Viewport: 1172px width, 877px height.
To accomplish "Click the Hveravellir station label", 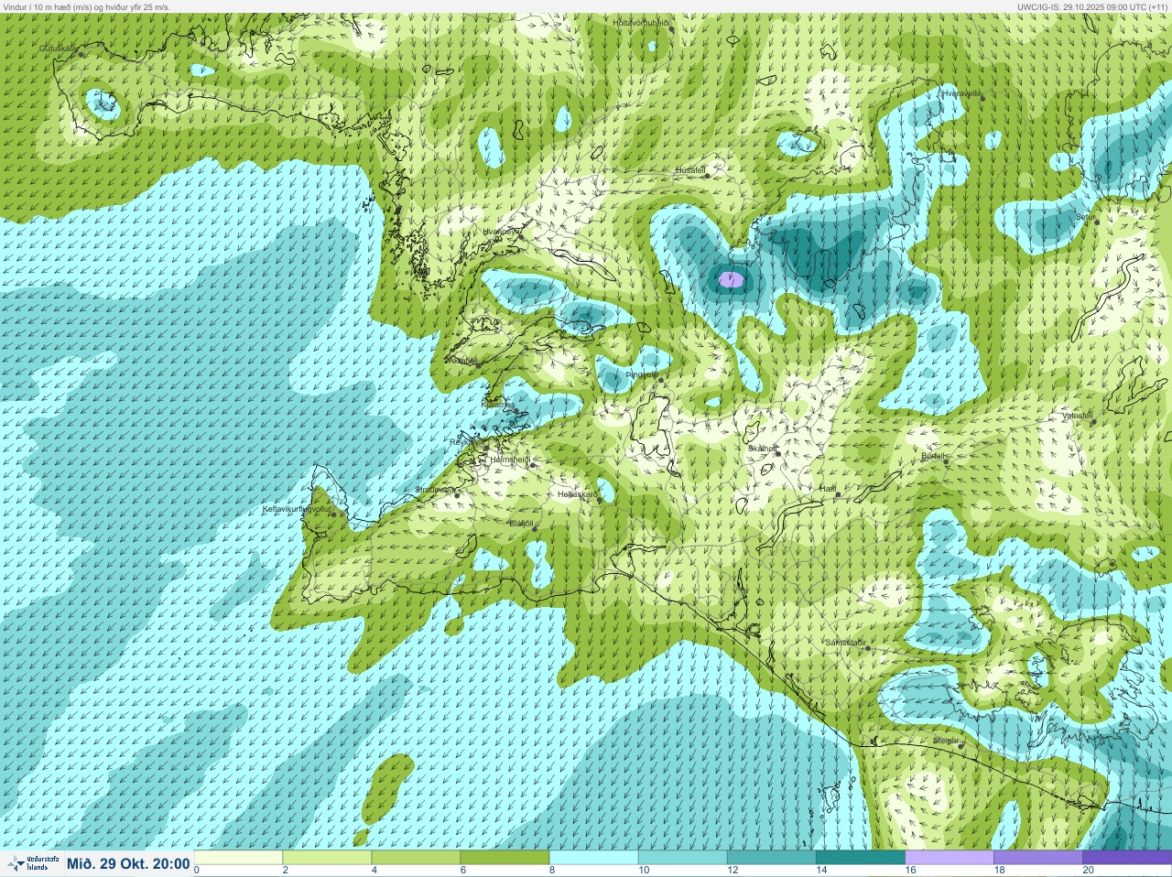I will tap(960, 92).
